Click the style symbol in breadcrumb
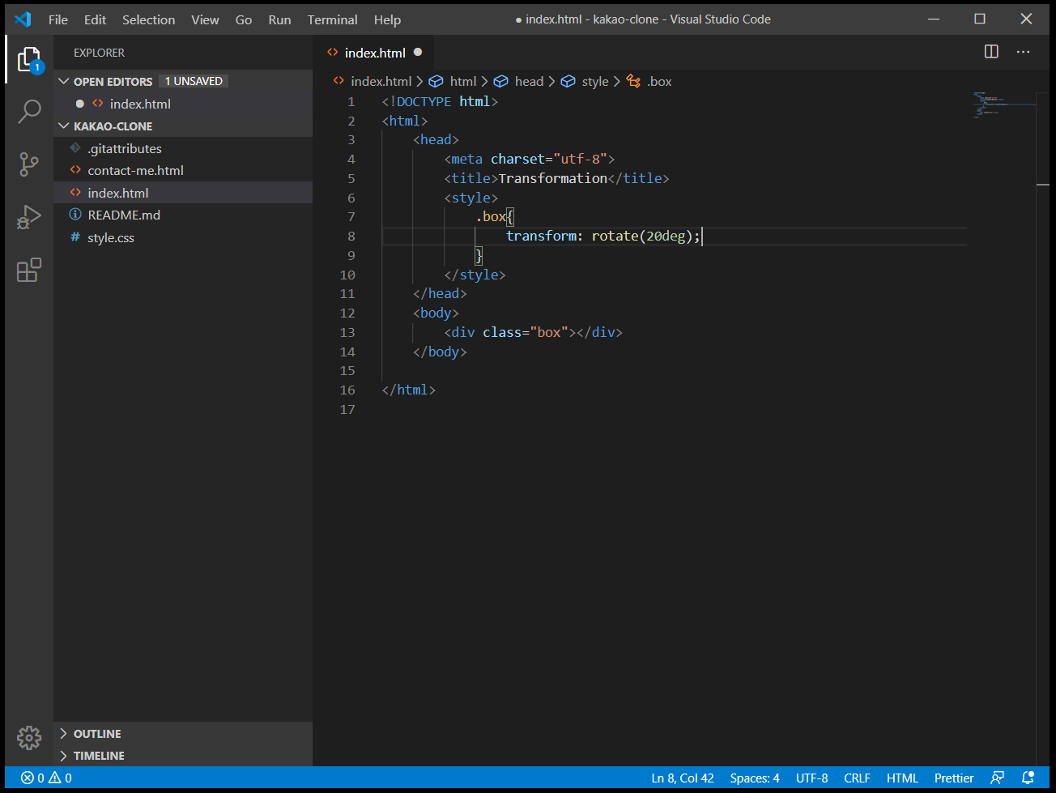The height and width of the screenshot is (793, 1056). click(585, 81)
